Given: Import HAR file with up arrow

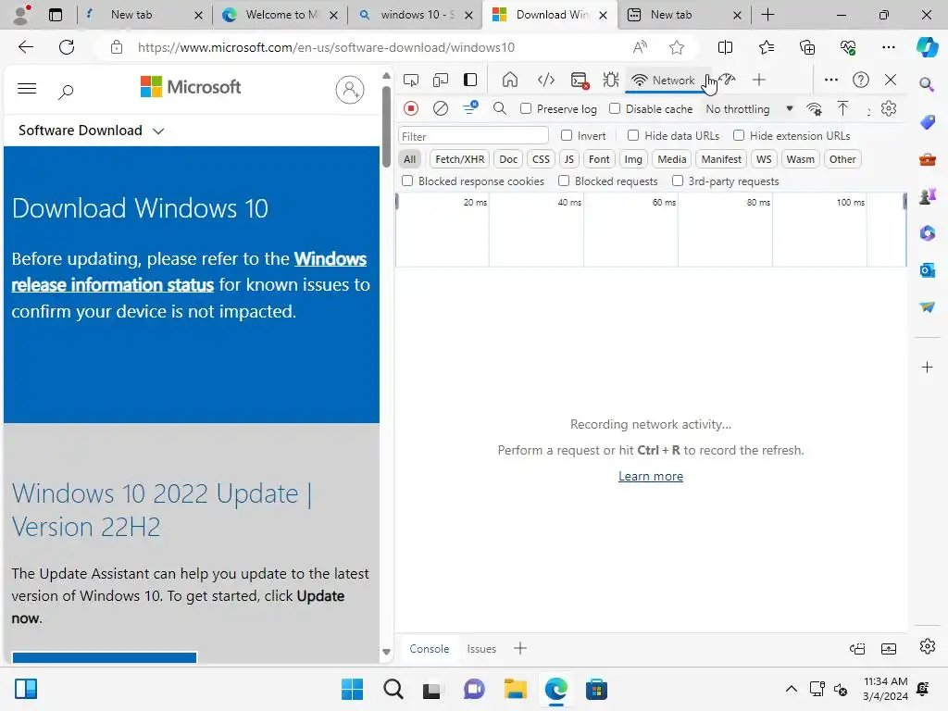Looking at the screenshot, I should [x=842, y=109].
